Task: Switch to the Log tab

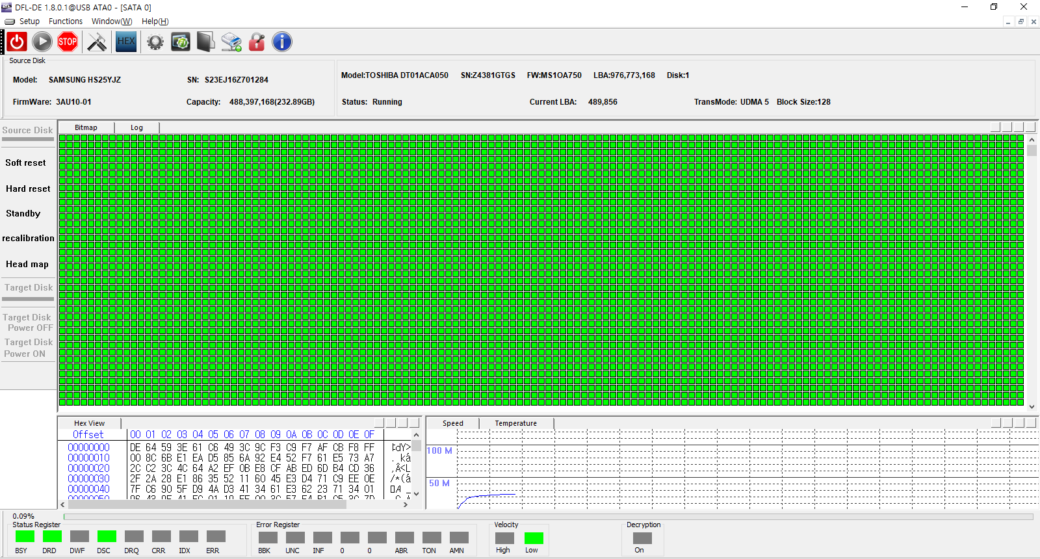Action: point(136,127)
